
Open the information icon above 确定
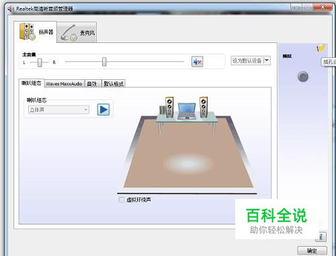(321, 237)
